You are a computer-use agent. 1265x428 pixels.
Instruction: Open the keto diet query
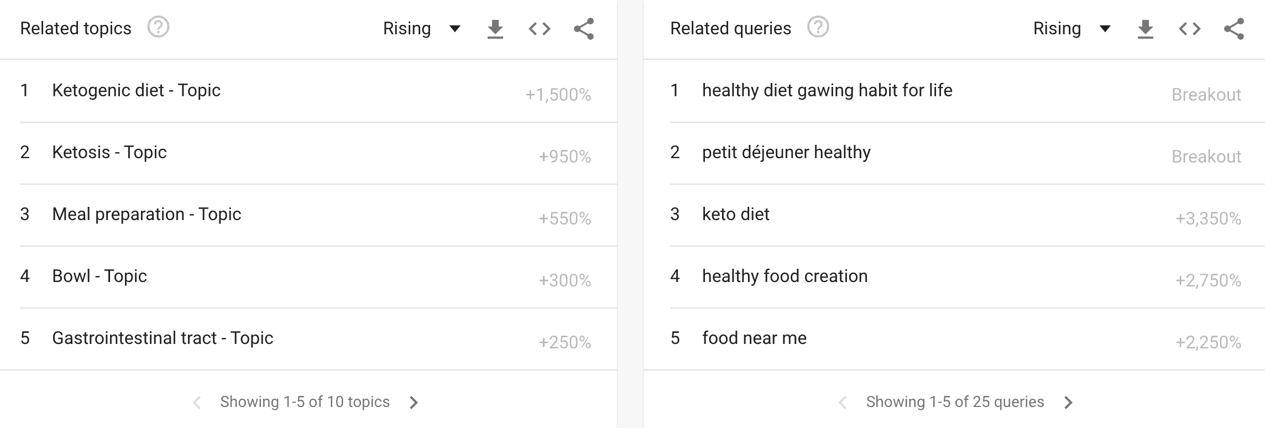coord(735,214)
